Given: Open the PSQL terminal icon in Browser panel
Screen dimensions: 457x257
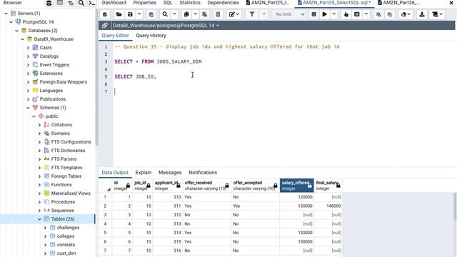Looking at the screenshot, I should coord(91,3).
